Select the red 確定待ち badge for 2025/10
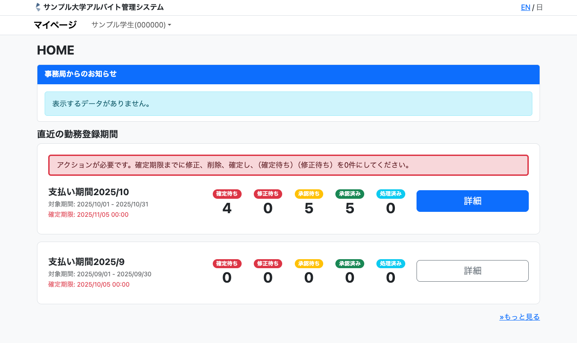 [227, 194]
